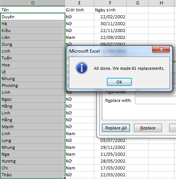
Task: Click the Replace All button
Action: 116,128
